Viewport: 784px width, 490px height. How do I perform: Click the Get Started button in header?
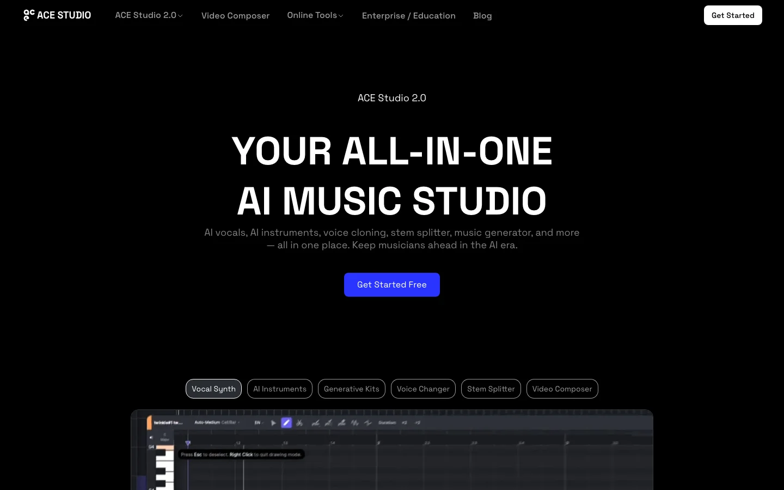733,15
